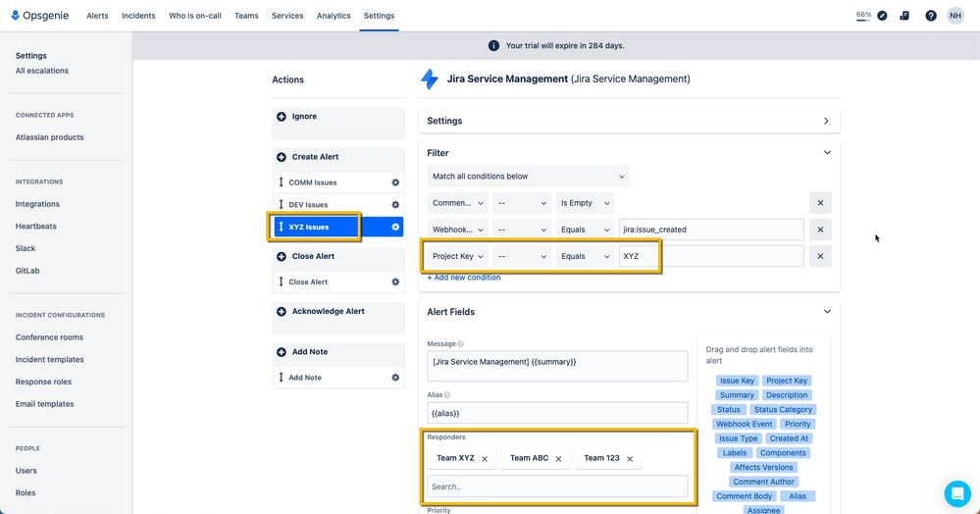The height and width of the screenshot is (514, 980).
Task: Click the Message input field
Action: (x=557, y=366)
